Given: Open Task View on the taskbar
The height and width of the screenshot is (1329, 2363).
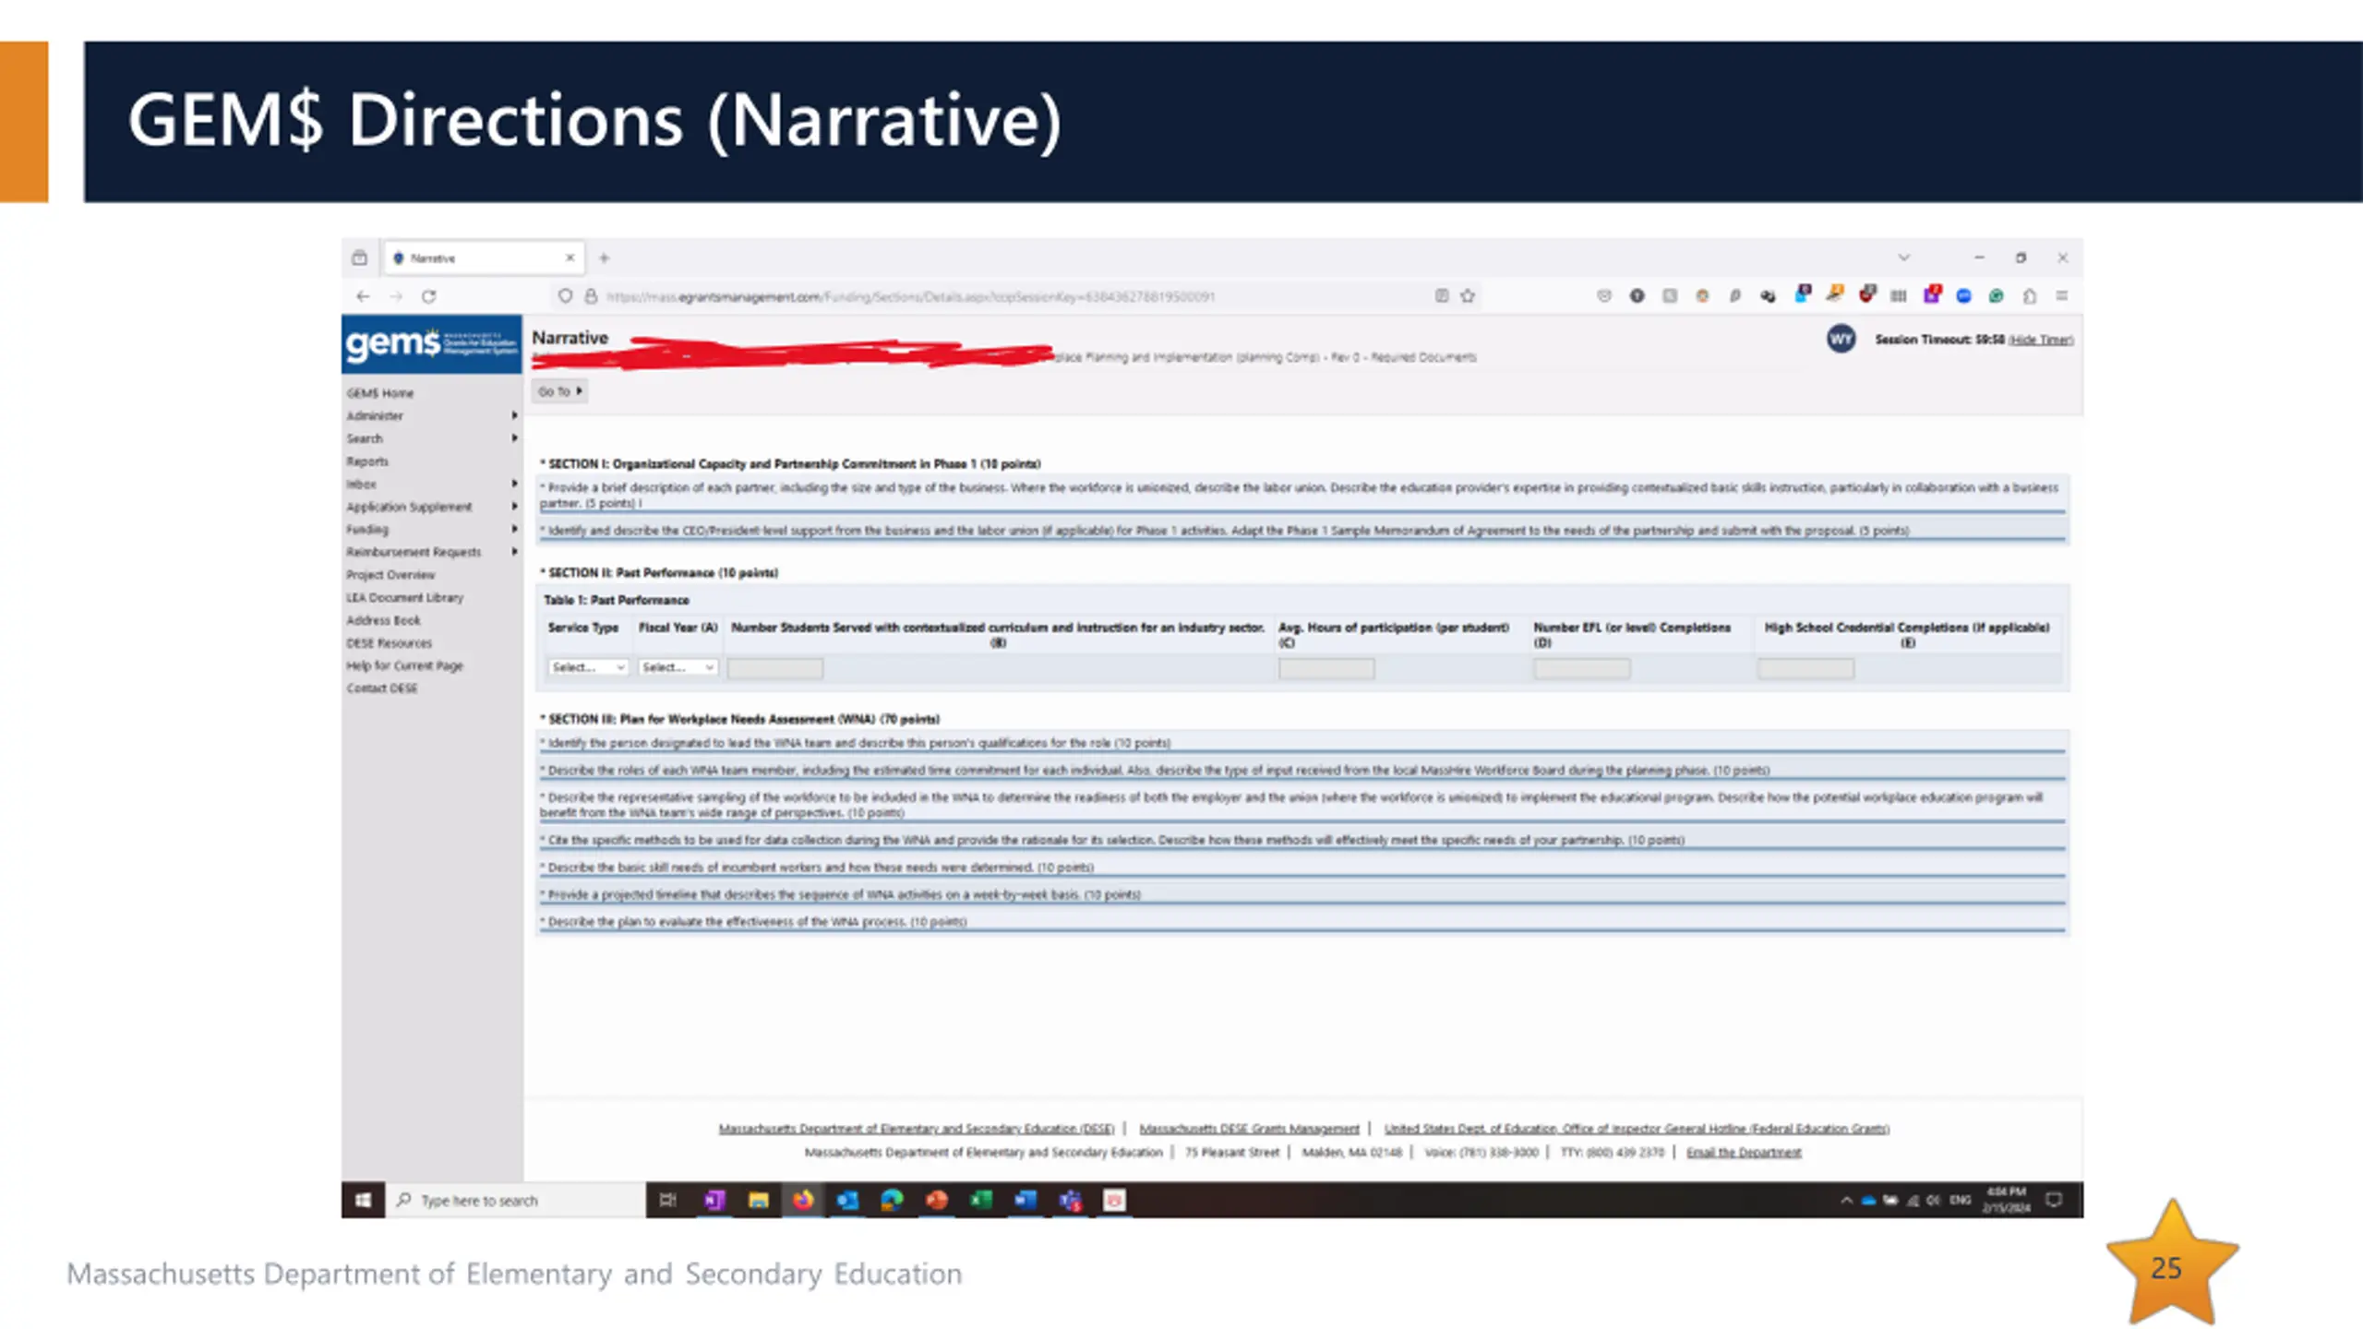Looking at the screenshot, I should pyautogui.click(x=668, y=1200).
